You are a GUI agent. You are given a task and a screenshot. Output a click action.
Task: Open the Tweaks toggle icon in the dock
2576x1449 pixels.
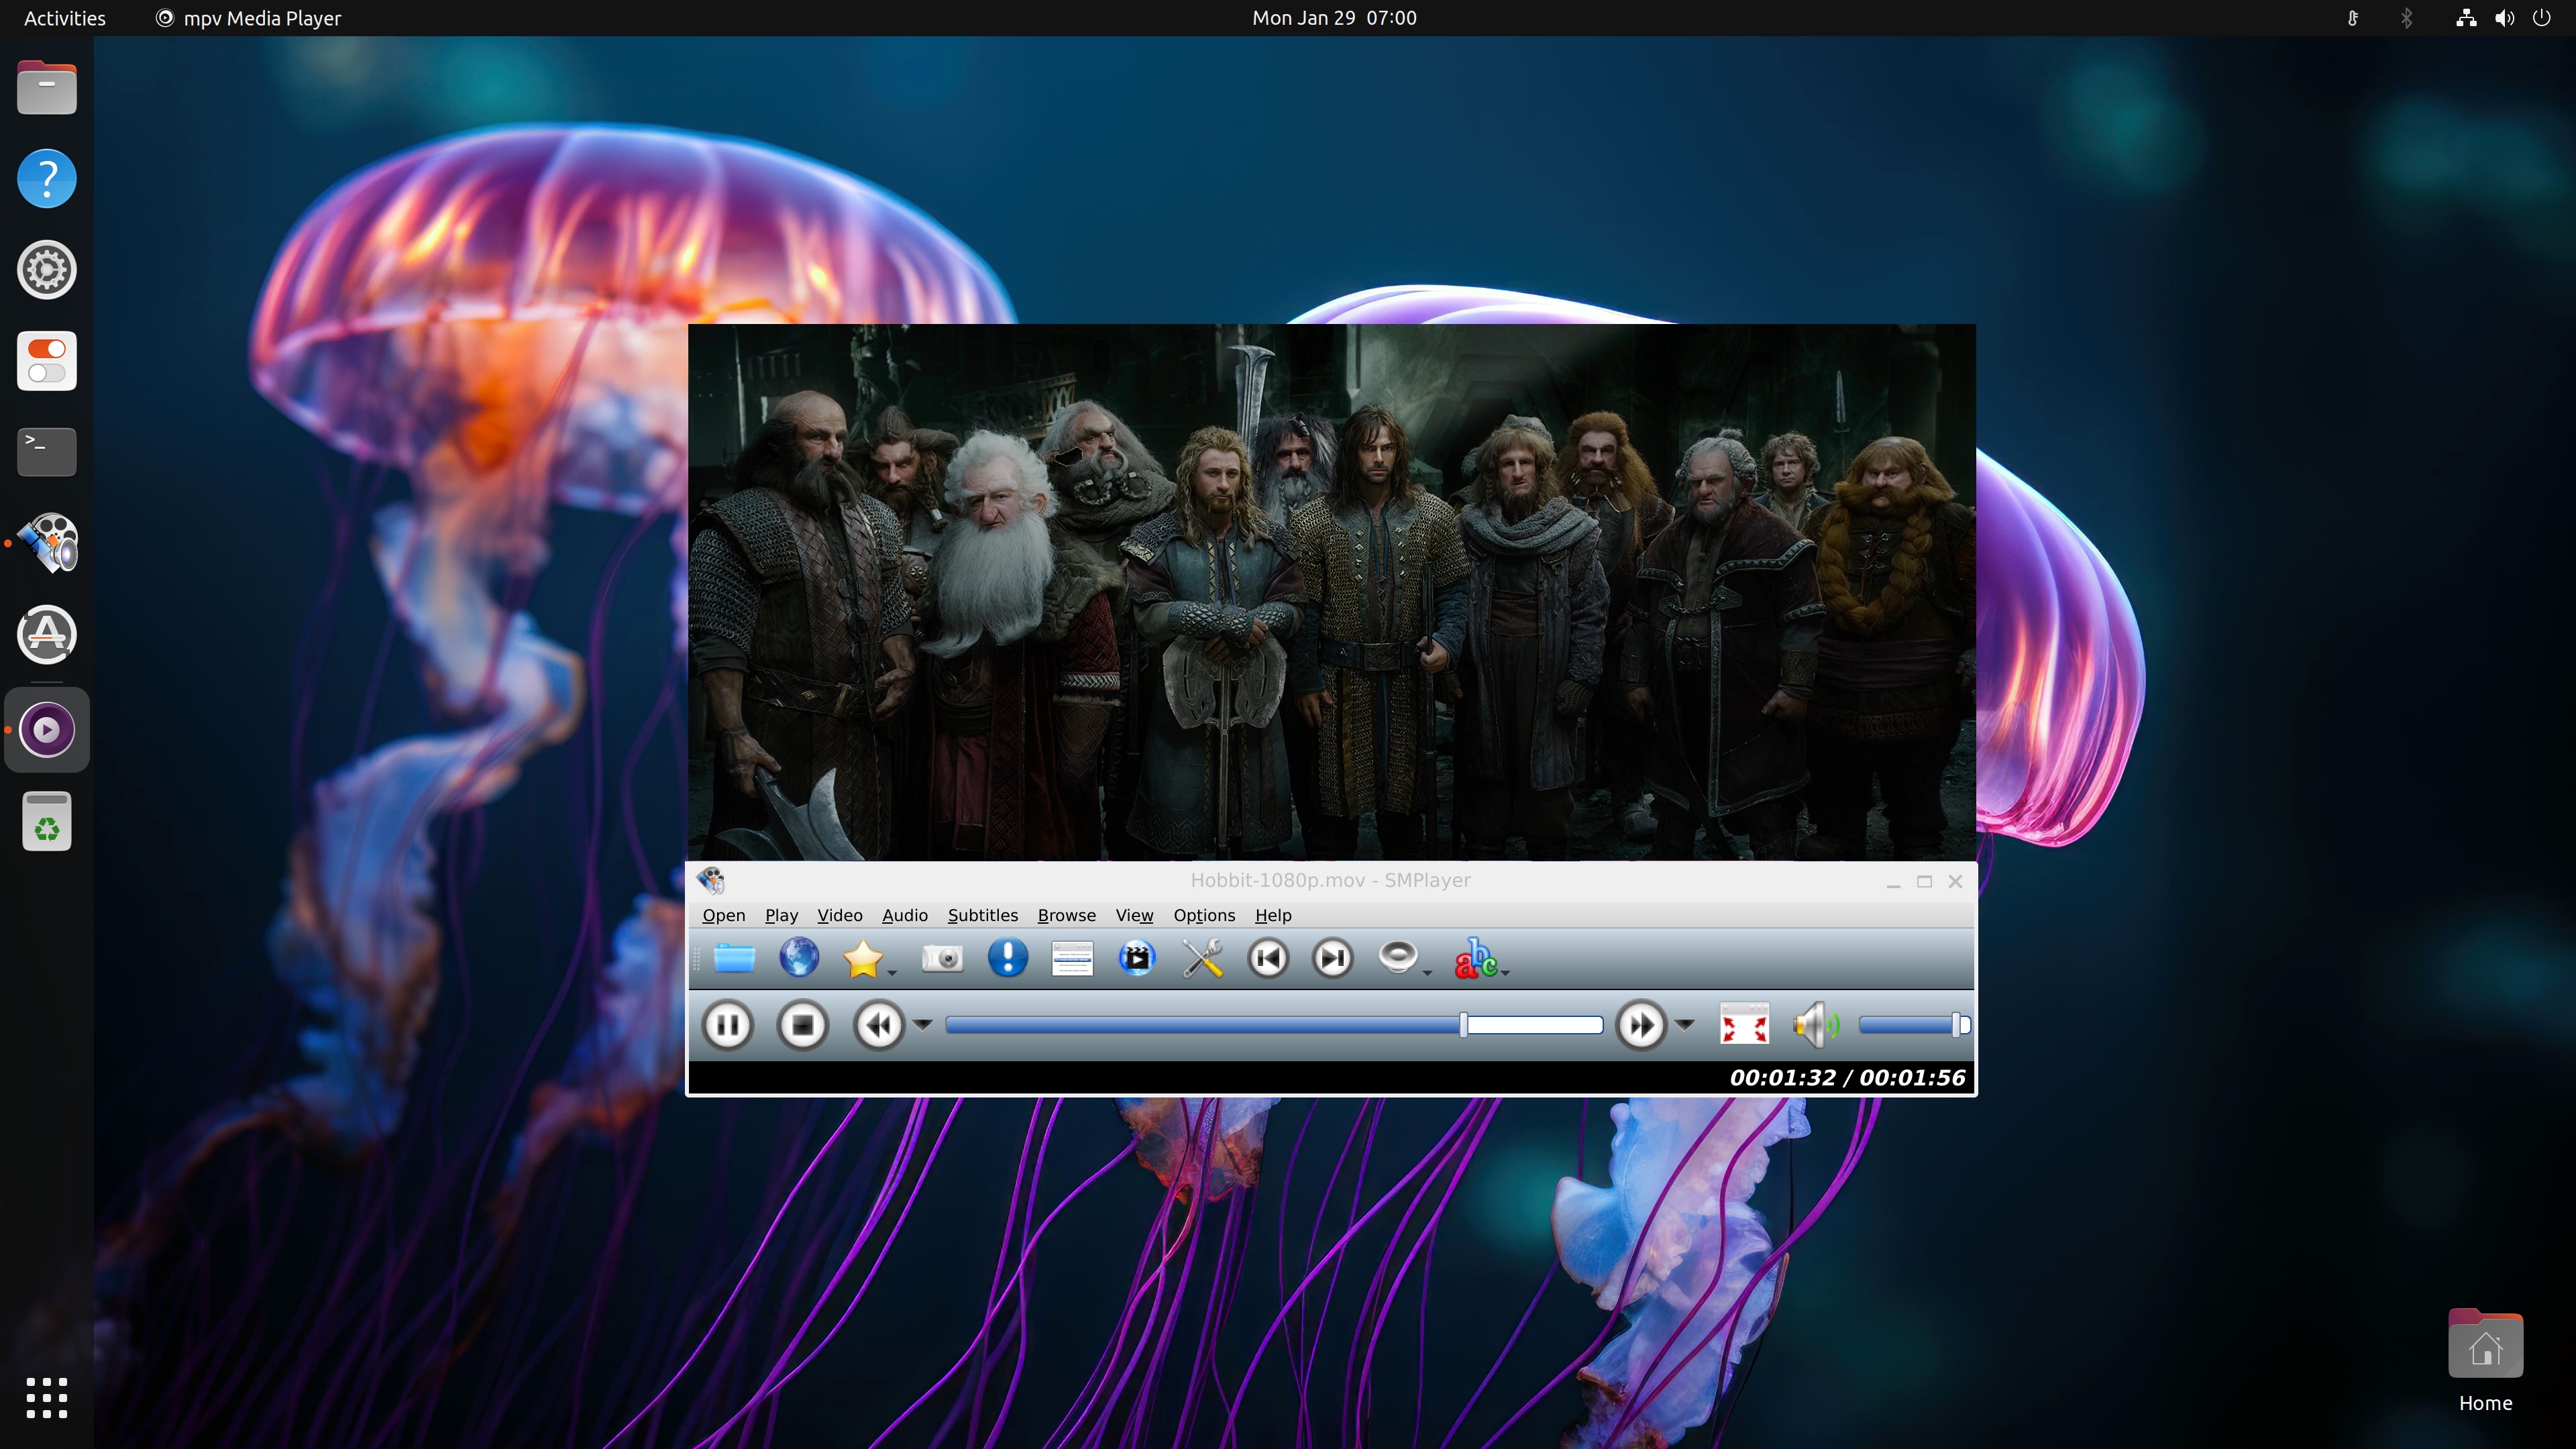point(47,360)
